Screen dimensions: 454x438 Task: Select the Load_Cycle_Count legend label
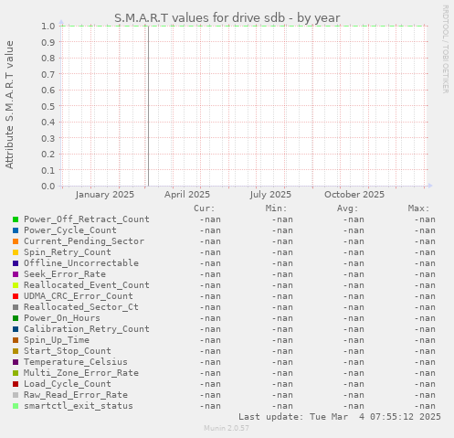pos(68,384)
